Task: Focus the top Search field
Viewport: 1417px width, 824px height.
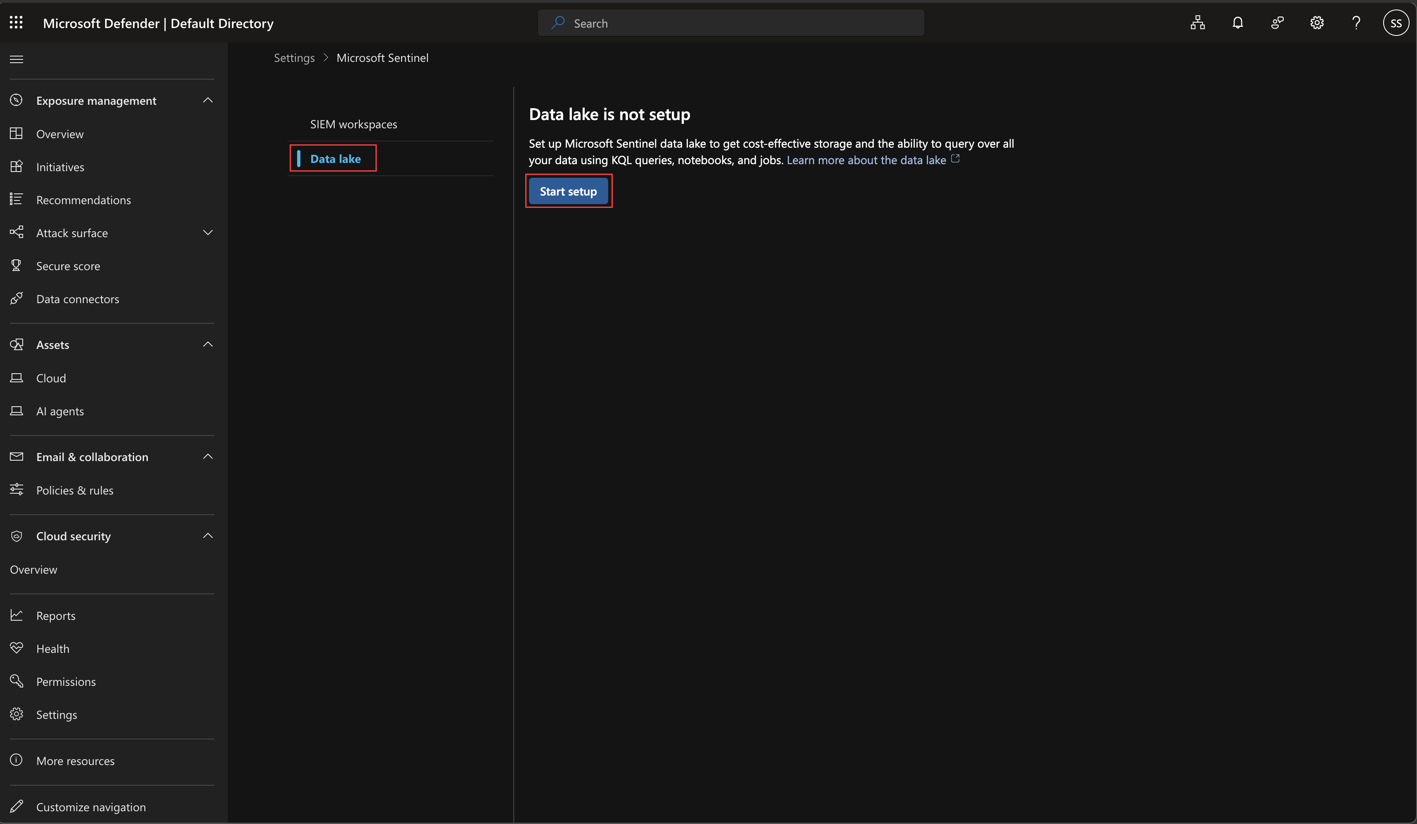Action: 731,23
